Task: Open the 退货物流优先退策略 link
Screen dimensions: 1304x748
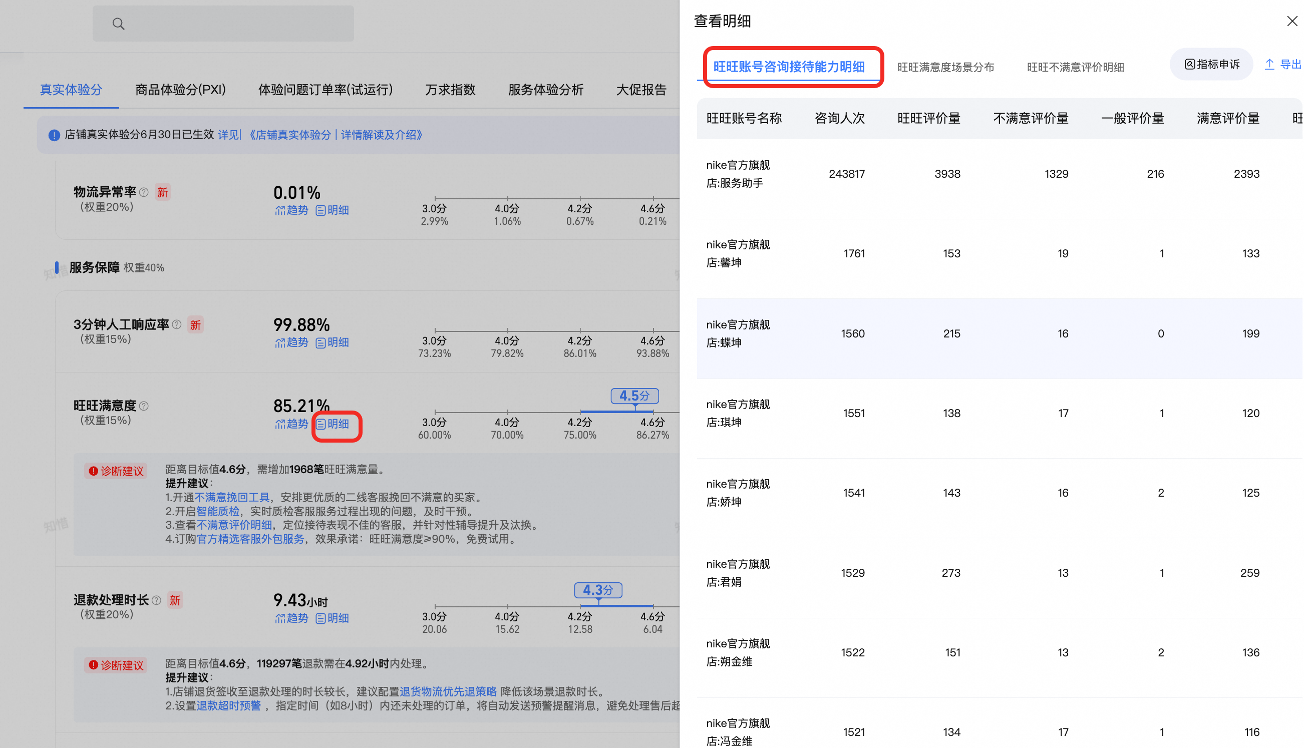Action: 448,691
